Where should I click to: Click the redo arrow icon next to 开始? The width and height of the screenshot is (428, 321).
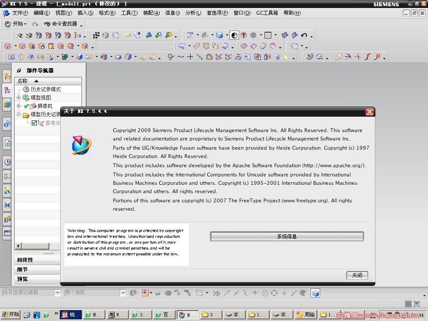point(35,24)
